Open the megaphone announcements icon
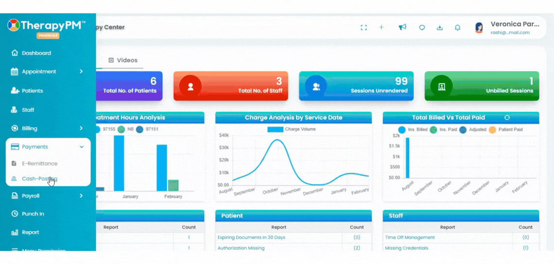The height and width of the screenshot is (264, 554). tap(402, 27)
